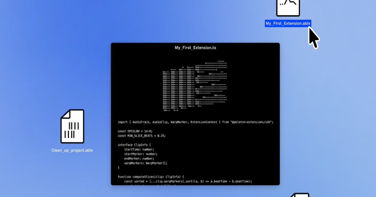This screenshot has width=376, height=197.
Task: Click the warpMarkers: WarpMarker[] line
Action: pyautogui.click(x=146, y=163)
